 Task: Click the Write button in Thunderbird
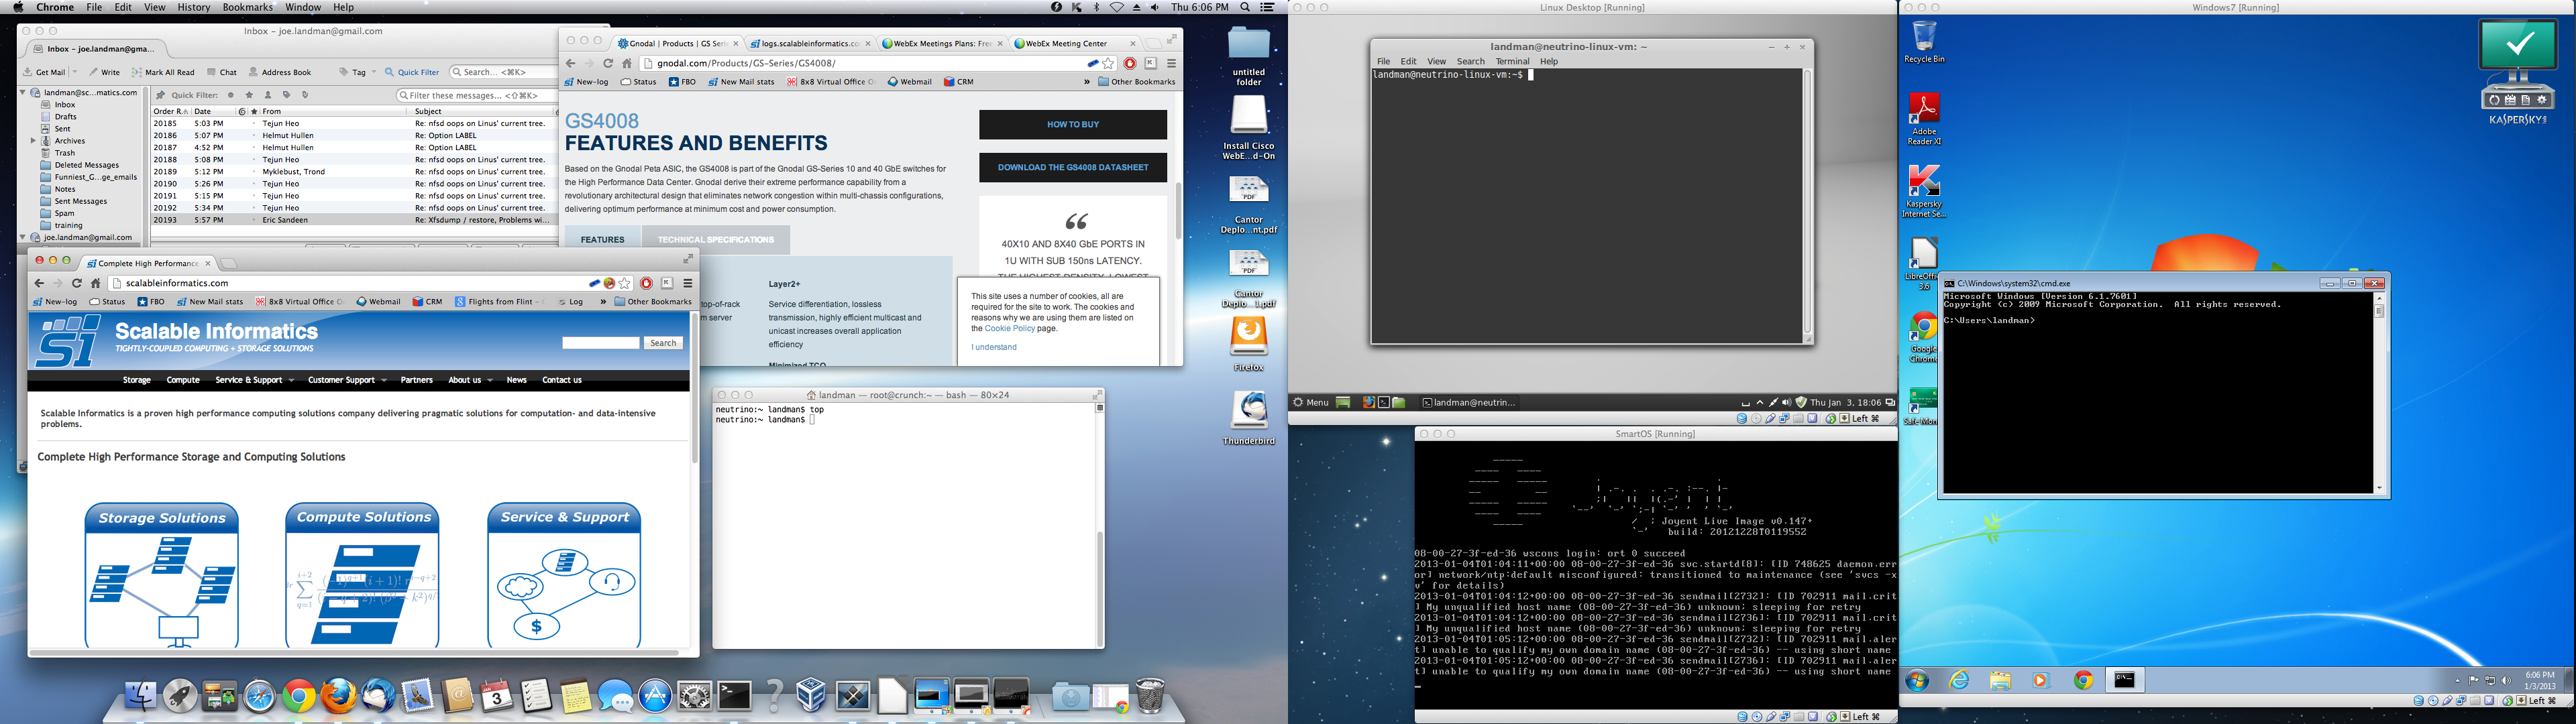tap(104, 72)
